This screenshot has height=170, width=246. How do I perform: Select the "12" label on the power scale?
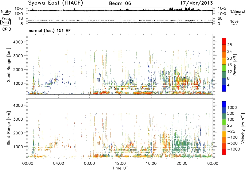[229, 72]
